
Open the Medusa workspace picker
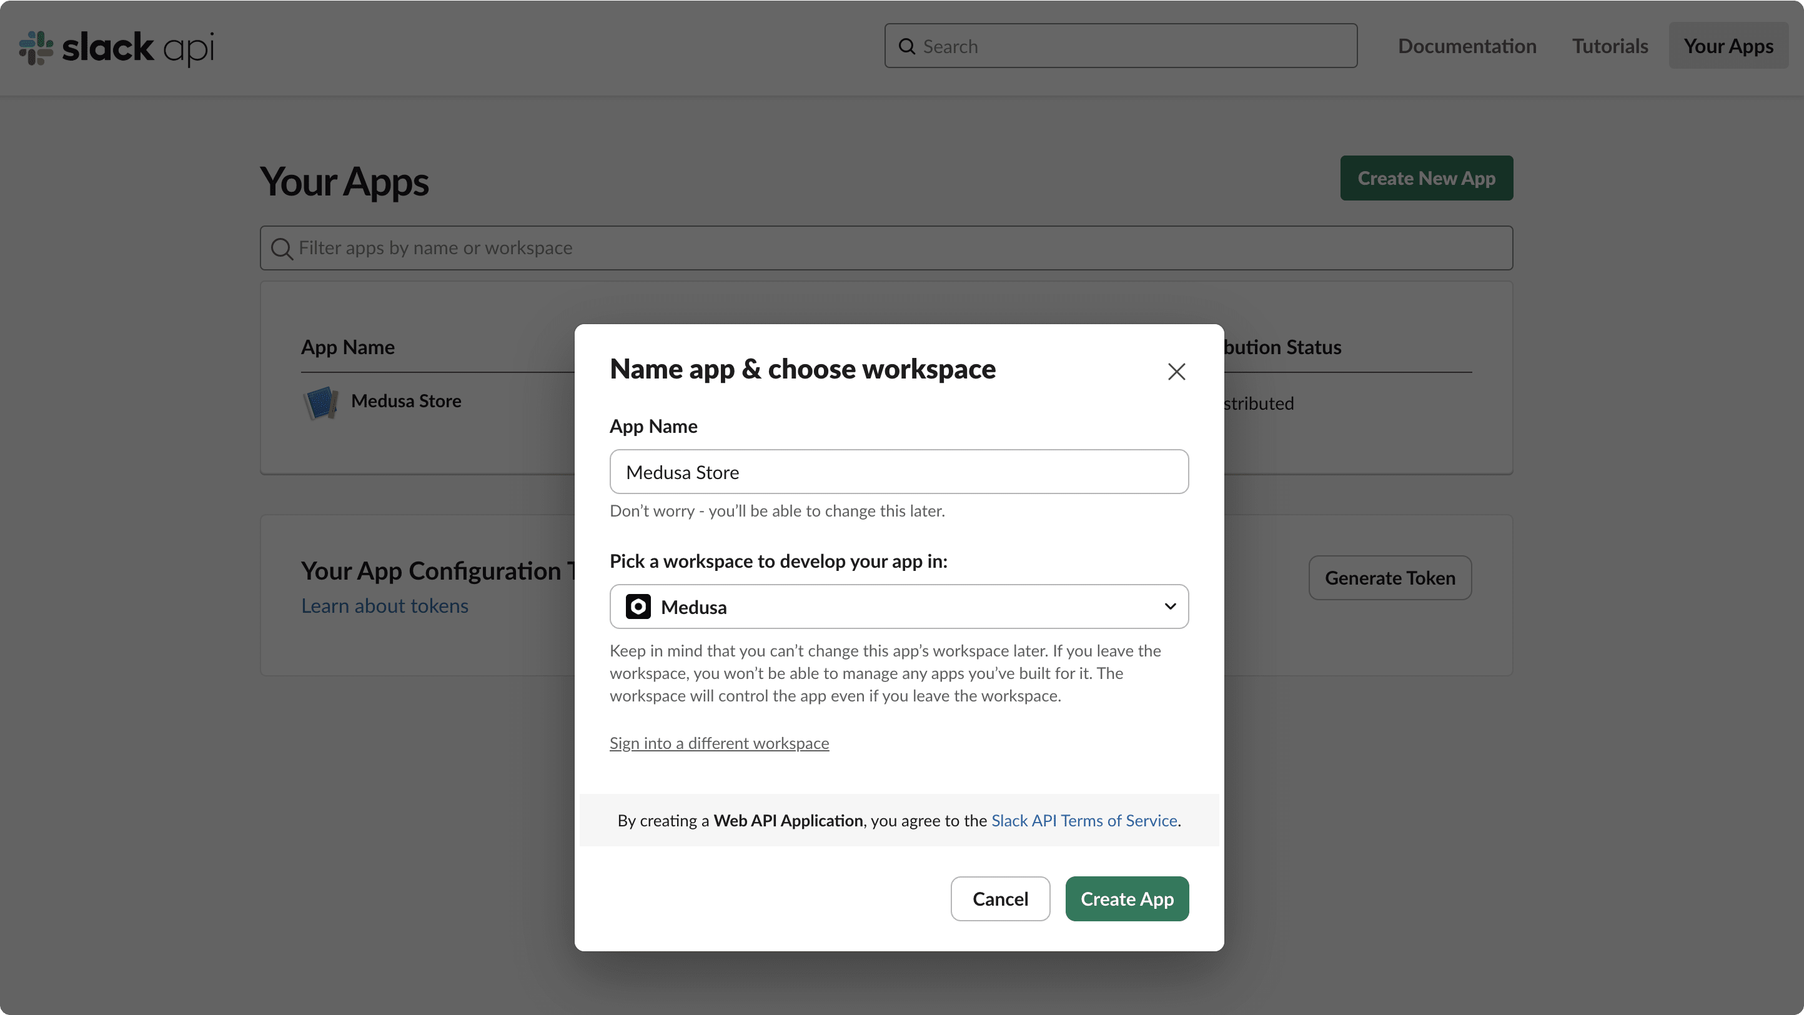(898, 606)
